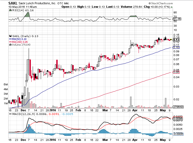The image size is (193, 143).
Task: Click May on the MACD panel's date axis
Action: 163,140
